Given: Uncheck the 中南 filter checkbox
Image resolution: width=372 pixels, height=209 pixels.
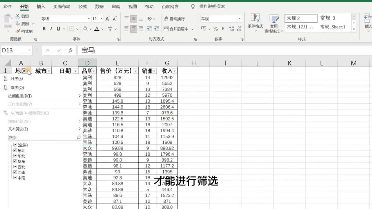Looking at the screenshot, I should pos(15,178).
